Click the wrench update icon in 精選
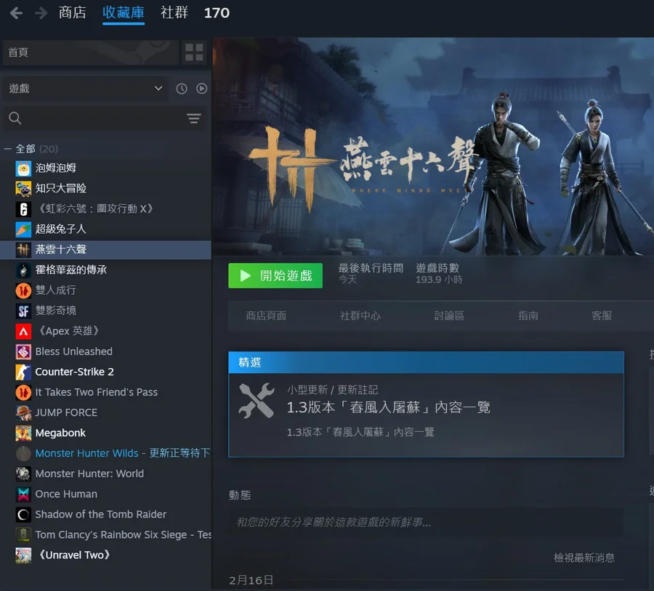 (x=256, y=400)
